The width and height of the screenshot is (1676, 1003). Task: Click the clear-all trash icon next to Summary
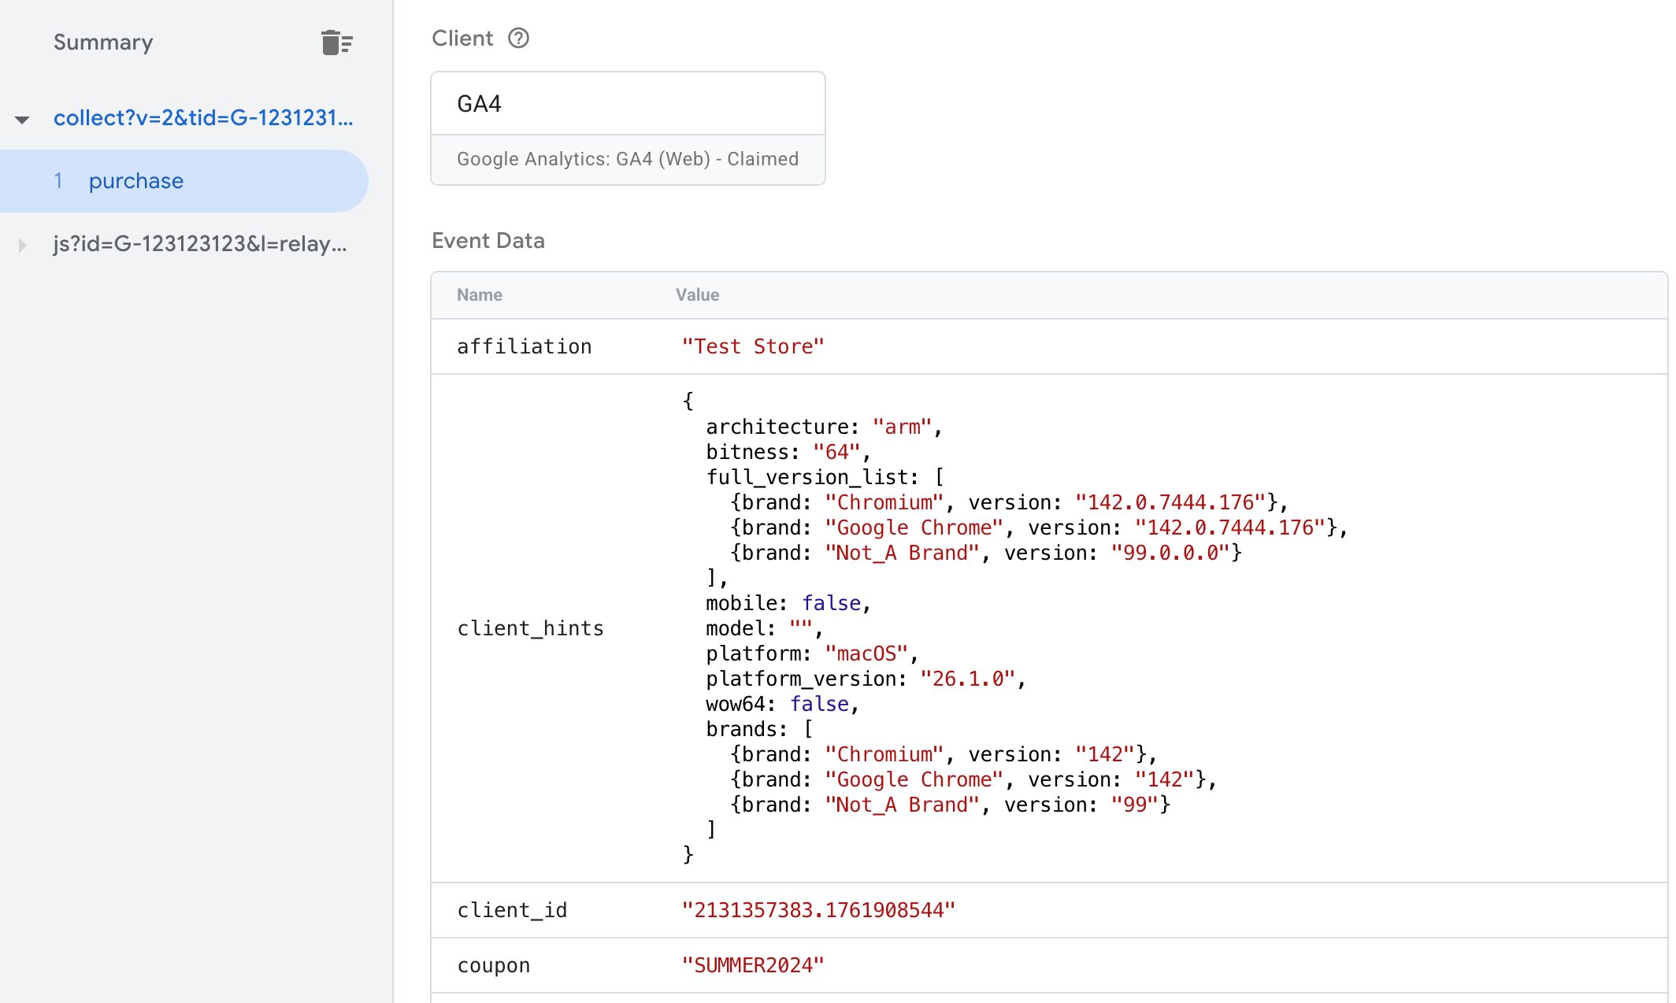[336, 43]
